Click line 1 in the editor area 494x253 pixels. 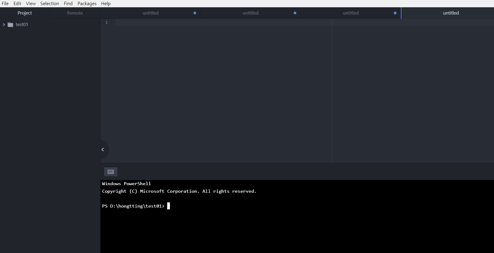point(212,23)
